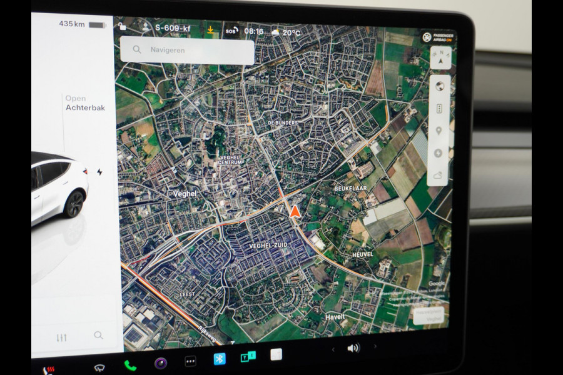Tap the battery level icon
The image size is (563, 375).
[x=98, y=25]
